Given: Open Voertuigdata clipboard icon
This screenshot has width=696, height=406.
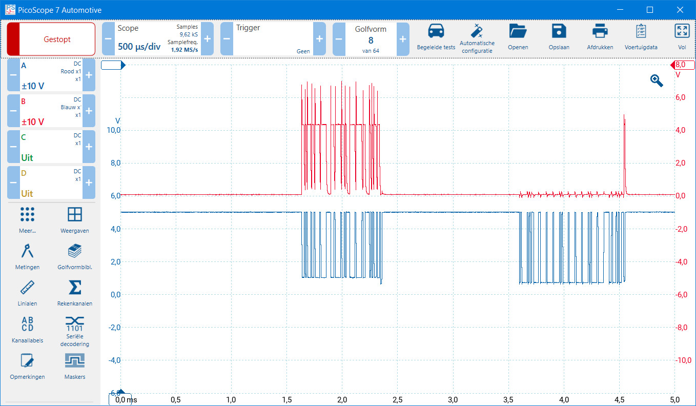Looking at the screenshot, I should [x=641, y=32].
